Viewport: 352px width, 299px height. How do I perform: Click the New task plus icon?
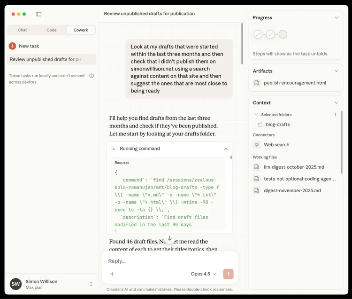pos(12,46)
